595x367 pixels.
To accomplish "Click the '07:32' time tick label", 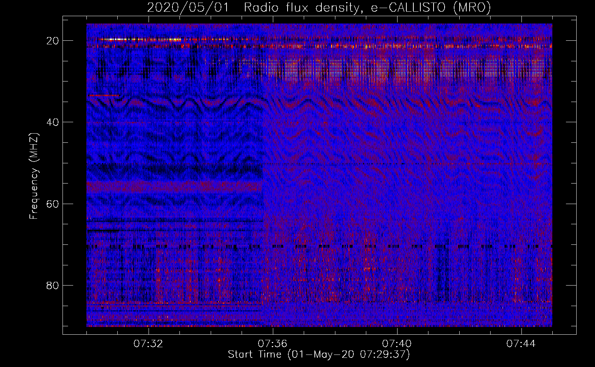I will coord(148,344).
